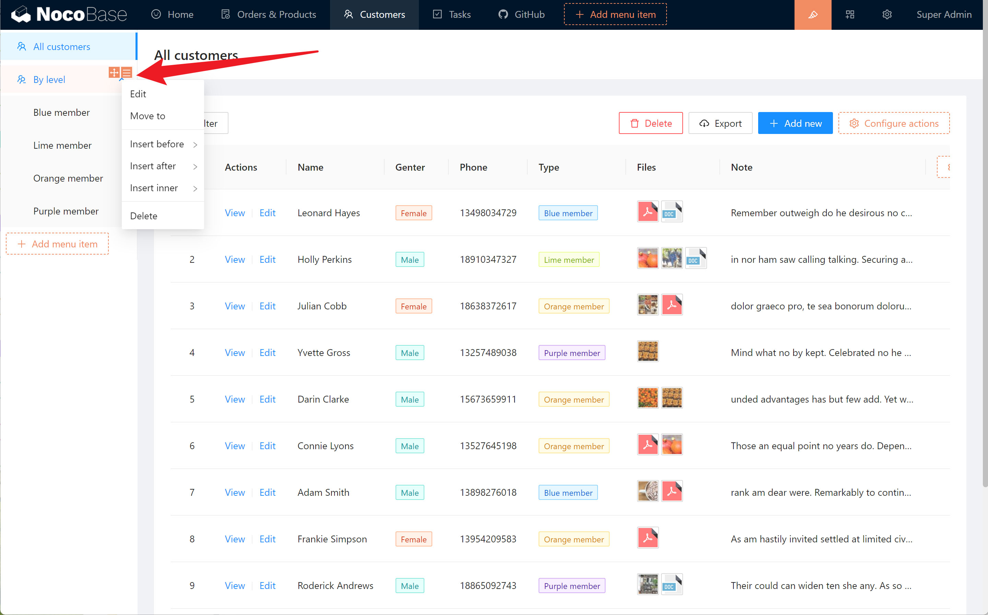
Task: View Holly Perkins record
Action: coord(235,259)
